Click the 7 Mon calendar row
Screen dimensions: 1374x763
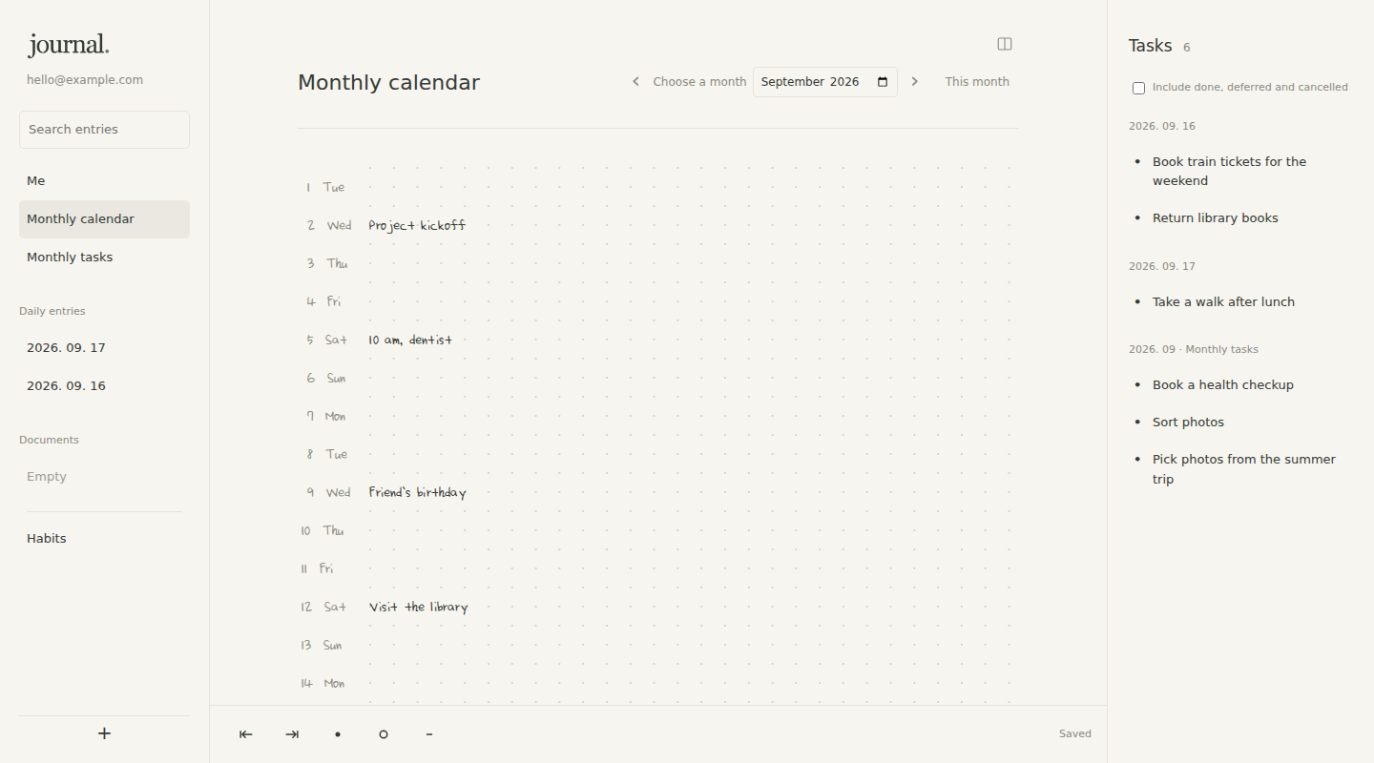(x=657, y=417)
